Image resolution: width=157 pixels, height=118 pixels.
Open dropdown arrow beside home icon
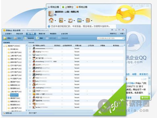point(55,21)
